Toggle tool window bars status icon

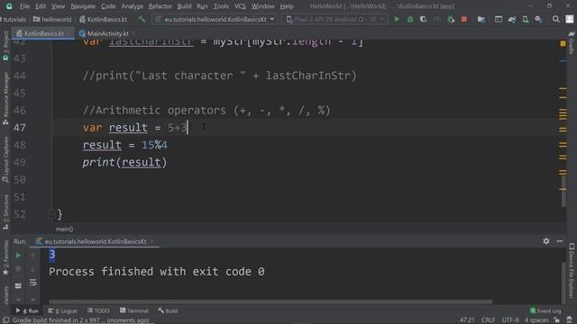click(5, 320)
